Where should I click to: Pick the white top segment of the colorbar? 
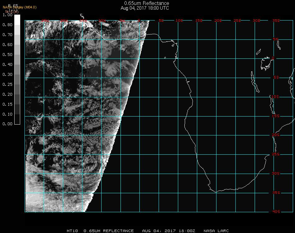[17, 20]
